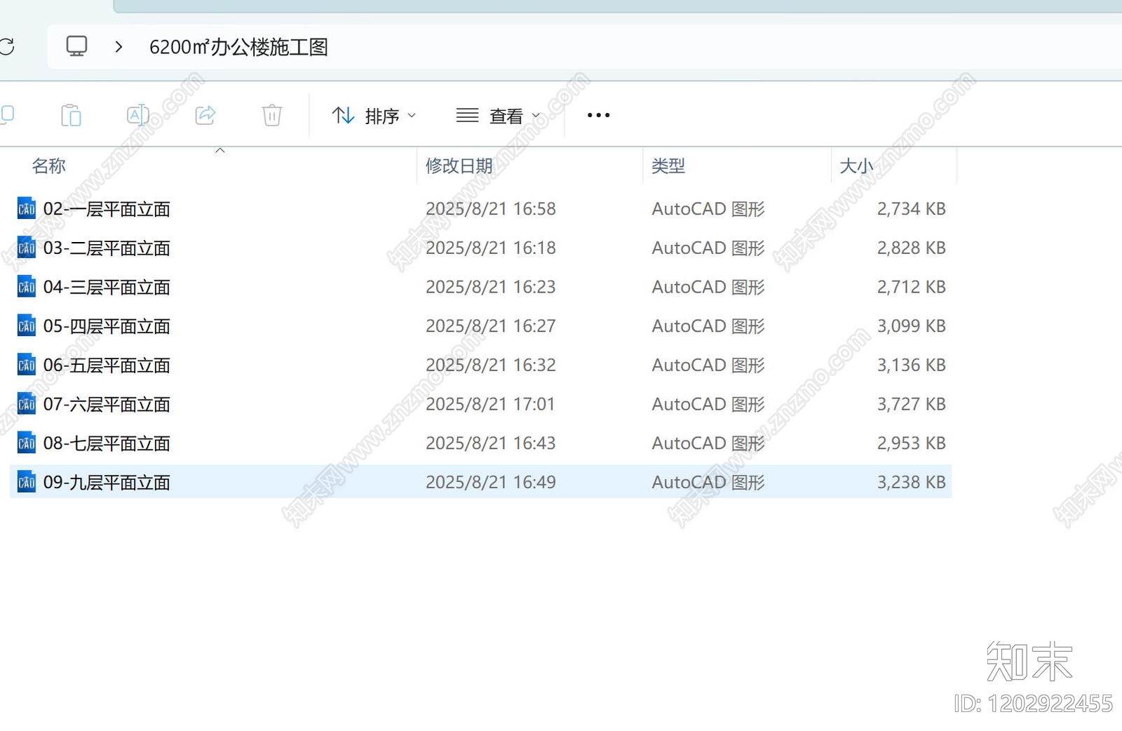Image resolution: width=1122 pixels, height=731 pixels.
Task: Click the Rename toolbar icon
Action: [137, 115]
